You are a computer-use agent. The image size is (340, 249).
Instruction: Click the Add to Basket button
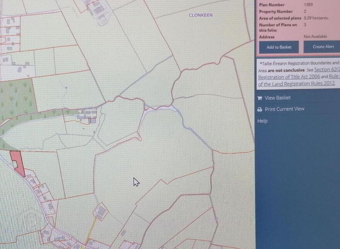(x=279, y=47)
